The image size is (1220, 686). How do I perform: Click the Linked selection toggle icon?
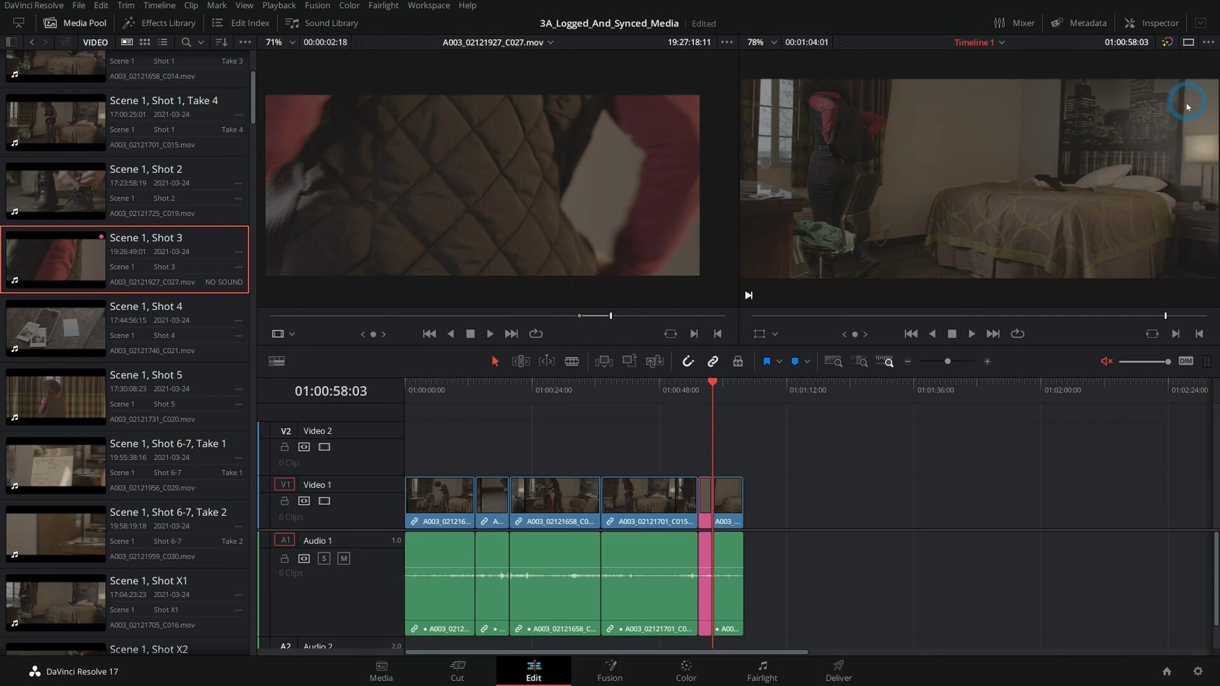coord(712,362)
